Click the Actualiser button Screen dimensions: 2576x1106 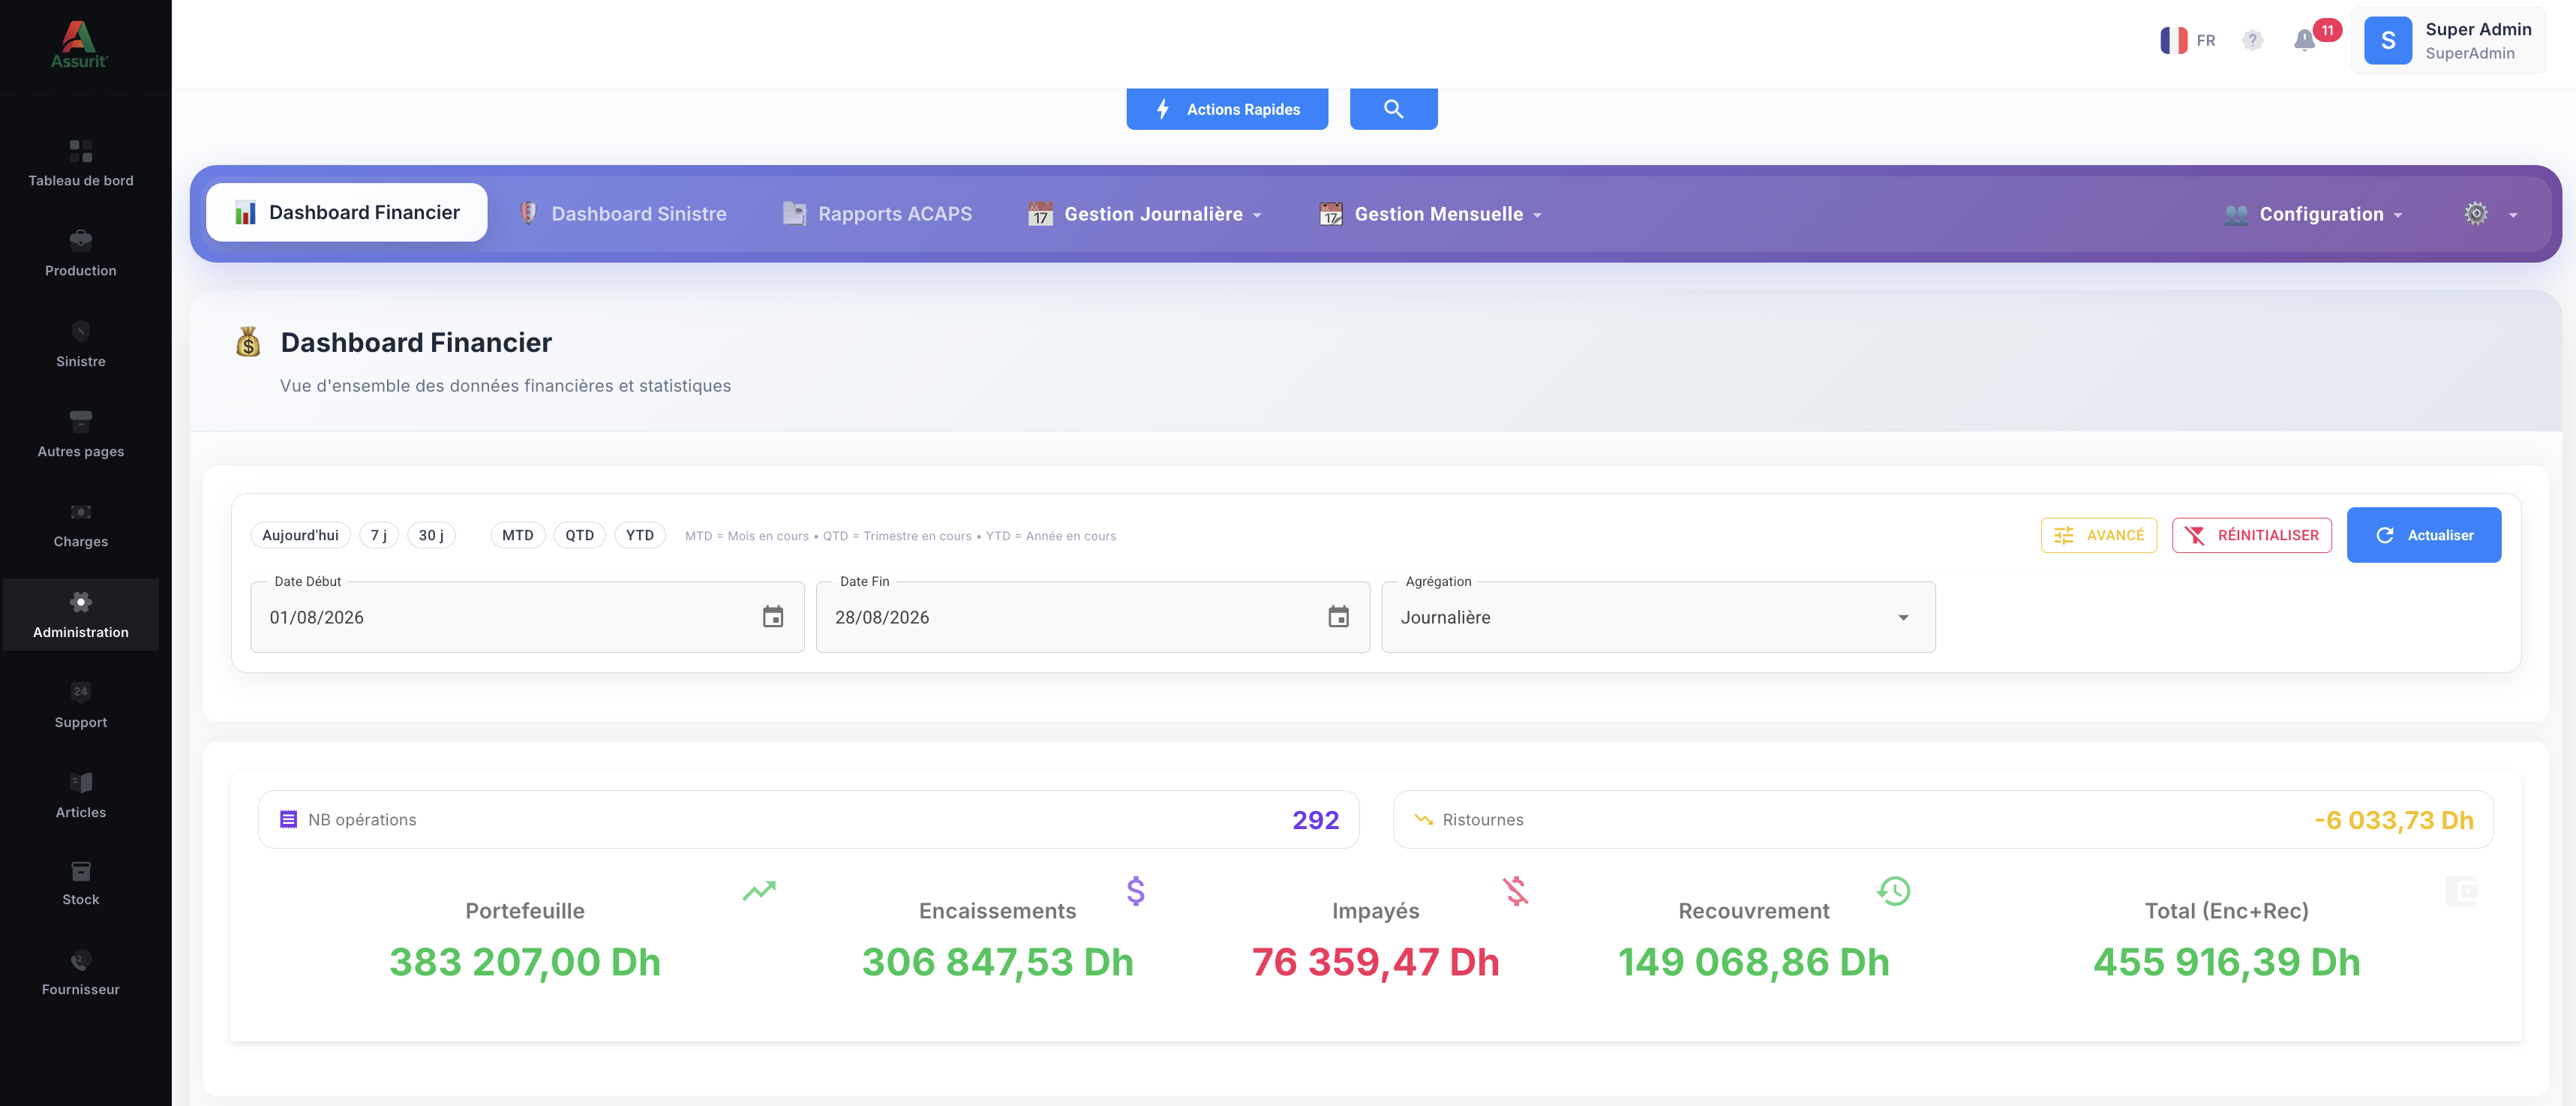coord(2424,535)
